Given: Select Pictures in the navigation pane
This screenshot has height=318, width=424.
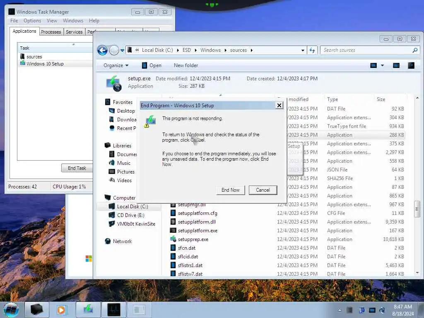Looking at the screenshot, I should click(x=126, y=172).
